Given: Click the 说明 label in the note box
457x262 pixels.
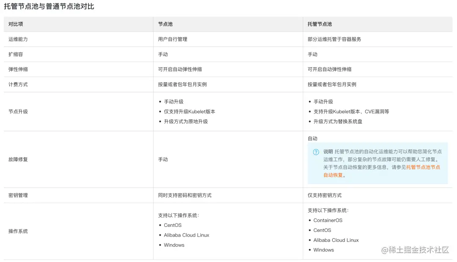Looking at the screenshot, I should [328, 152].
